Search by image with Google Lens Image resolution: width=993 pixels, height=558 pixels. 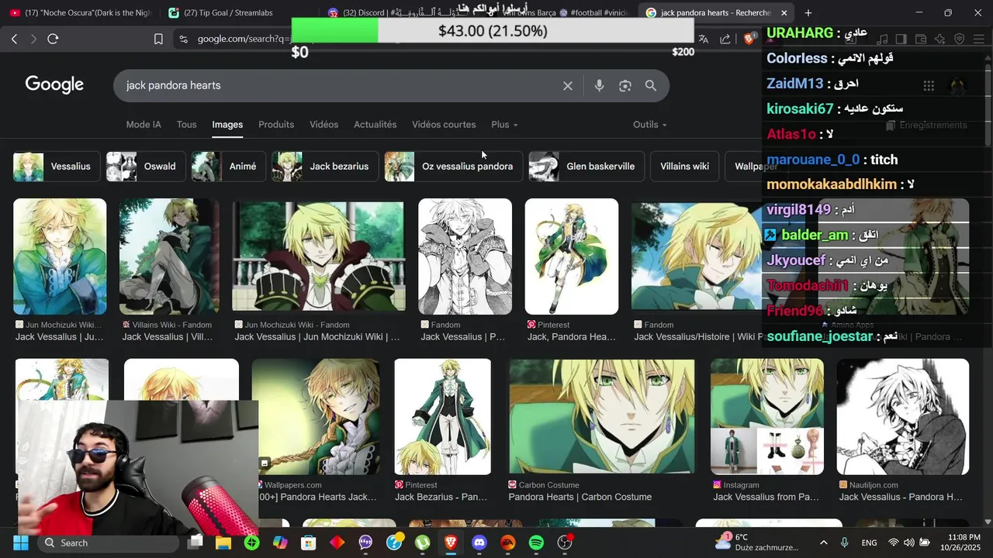click(625, 86)
